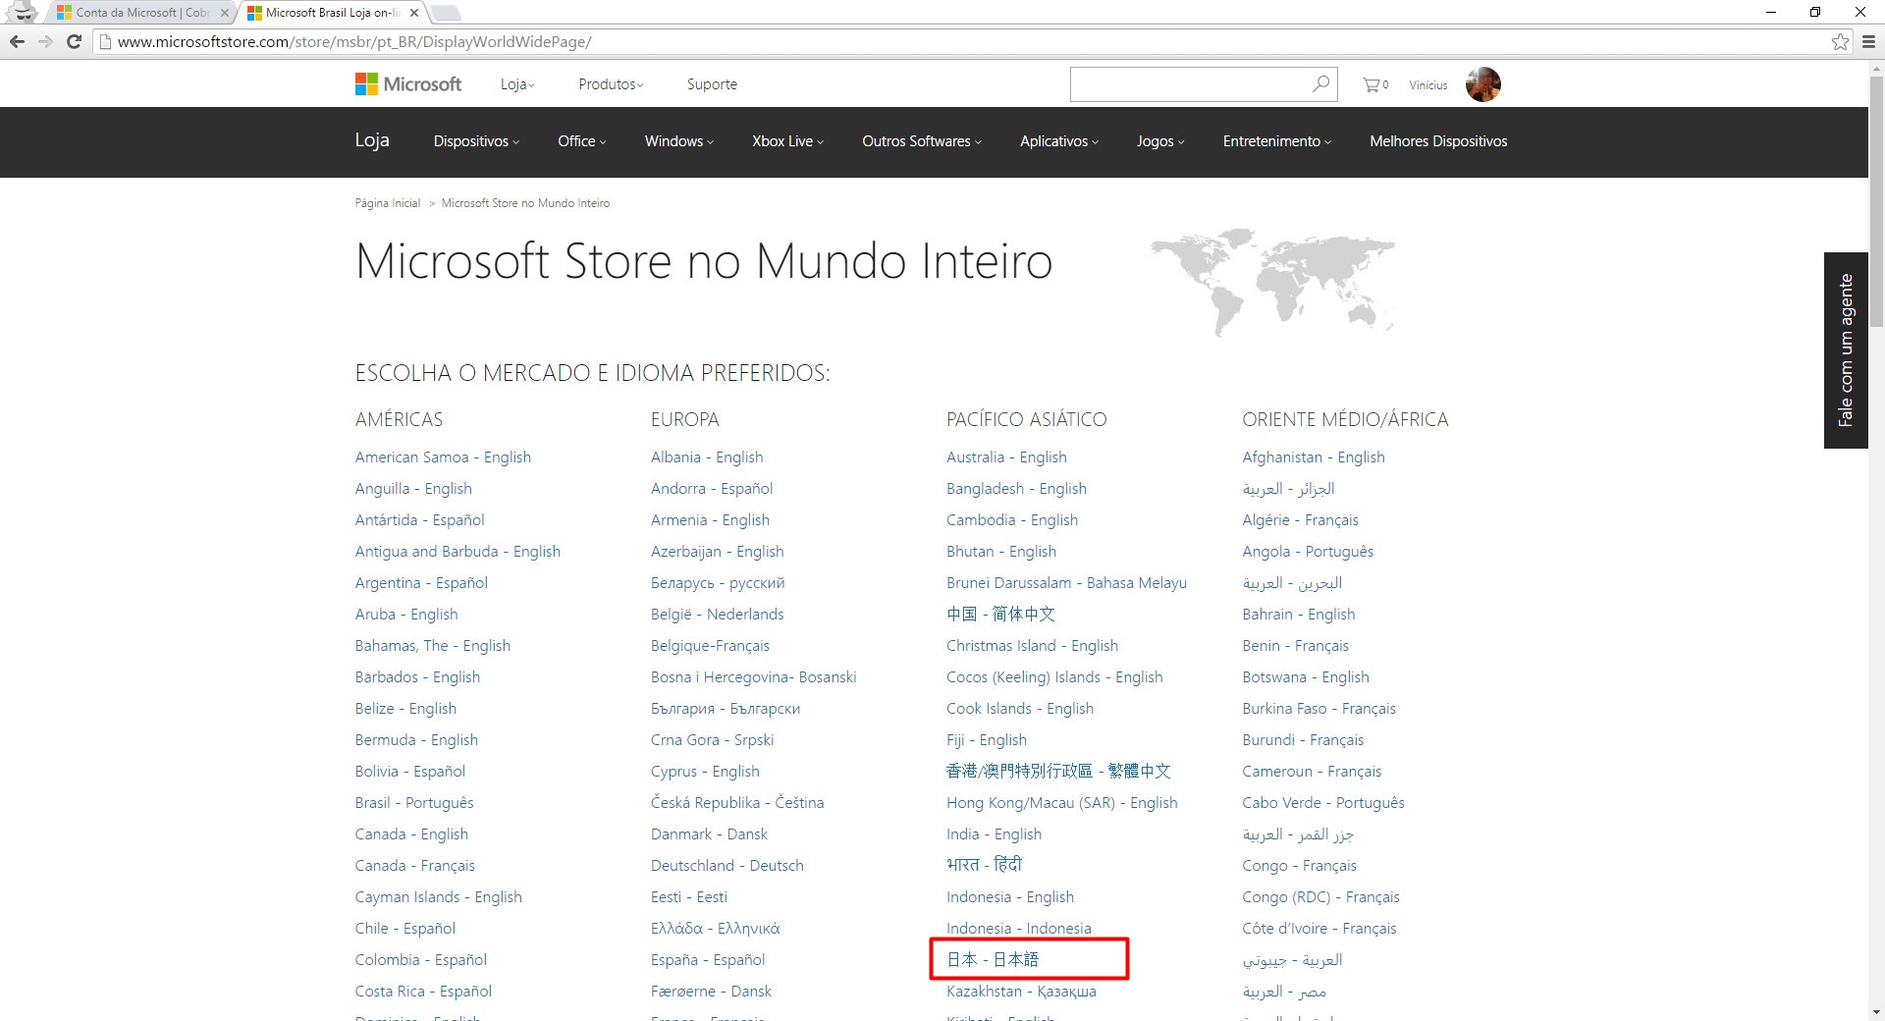Click the user profile picture

point(1482,84)
